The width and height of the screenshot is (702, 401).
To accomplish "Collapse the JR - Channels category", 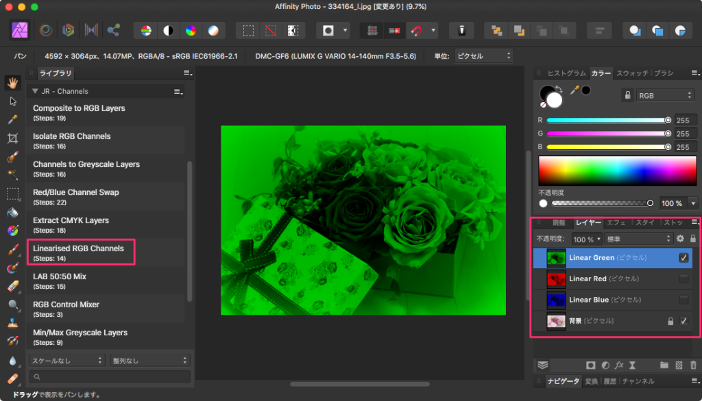I will [35, 91].
